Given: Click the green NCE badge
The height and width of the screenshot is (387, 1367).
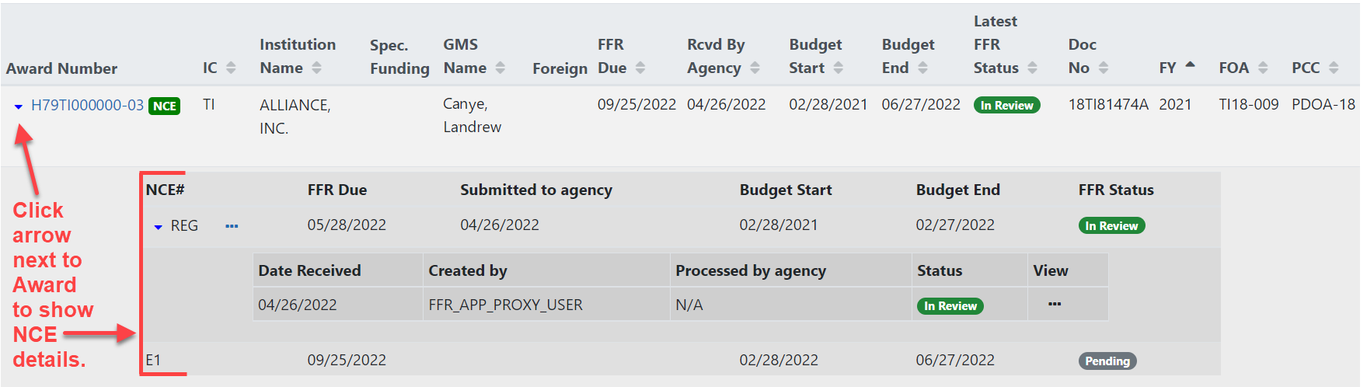Looking at the screenshot, I should click(165, 106).
